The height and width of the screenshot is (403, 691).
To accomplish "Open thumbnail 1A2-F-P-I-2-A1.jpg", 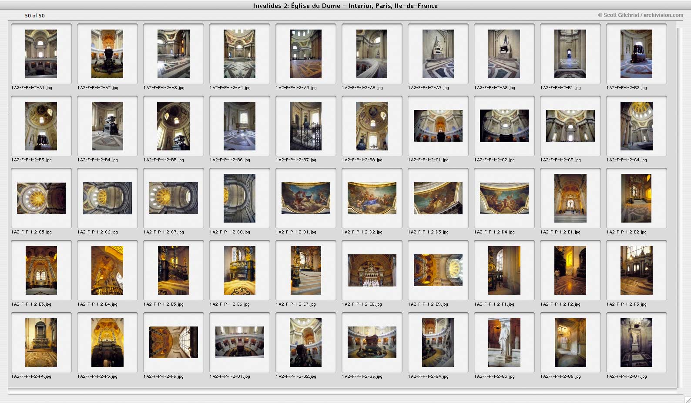I will [x=41, y=54].
